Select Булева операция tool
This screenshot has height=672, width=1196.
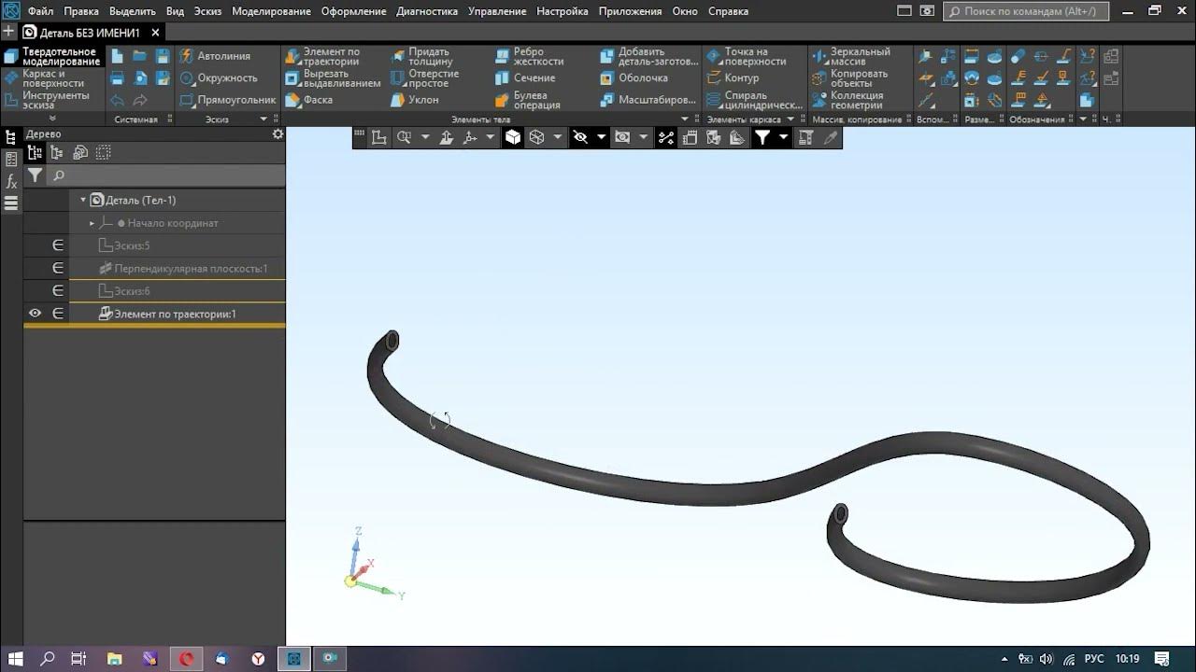529,99
